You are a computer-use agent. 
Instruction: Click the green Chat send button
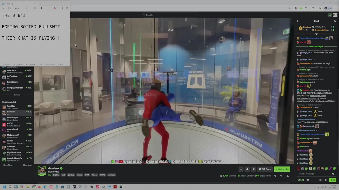333,180
